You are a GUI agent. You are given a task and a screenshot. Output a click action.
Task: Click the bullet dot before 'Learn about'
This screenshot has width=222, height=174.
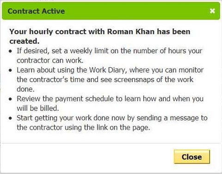pyautogui.click(x=10, y=70)
